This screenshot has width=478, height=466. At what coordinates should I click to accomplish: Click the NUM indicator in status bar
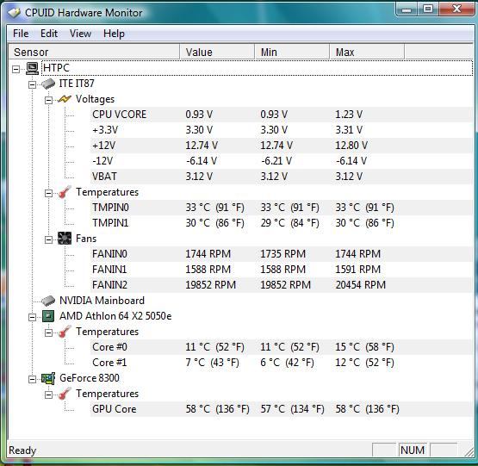click(413, 450)
